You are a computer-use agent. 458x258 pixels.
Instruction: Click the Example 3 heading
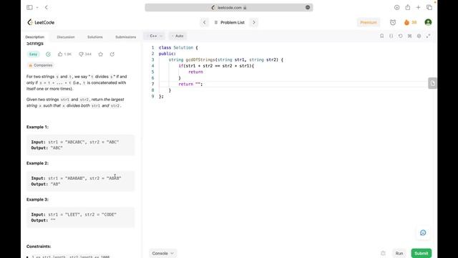pyautogui.click(x=37, y=199)
